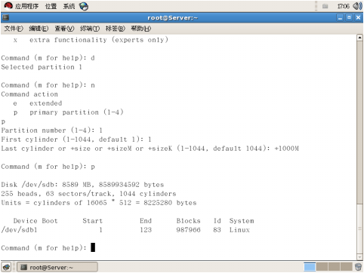Screen dimensions: 364x273
Task: Open the 文件(F) File menu
Action: (14, 29)
